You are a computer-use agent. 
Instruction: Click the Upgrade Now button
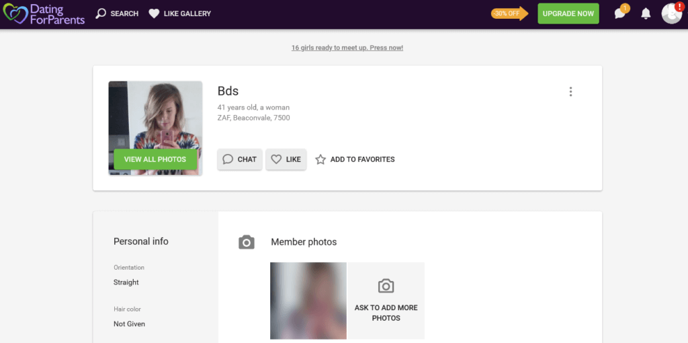click(x=568, y=13)
